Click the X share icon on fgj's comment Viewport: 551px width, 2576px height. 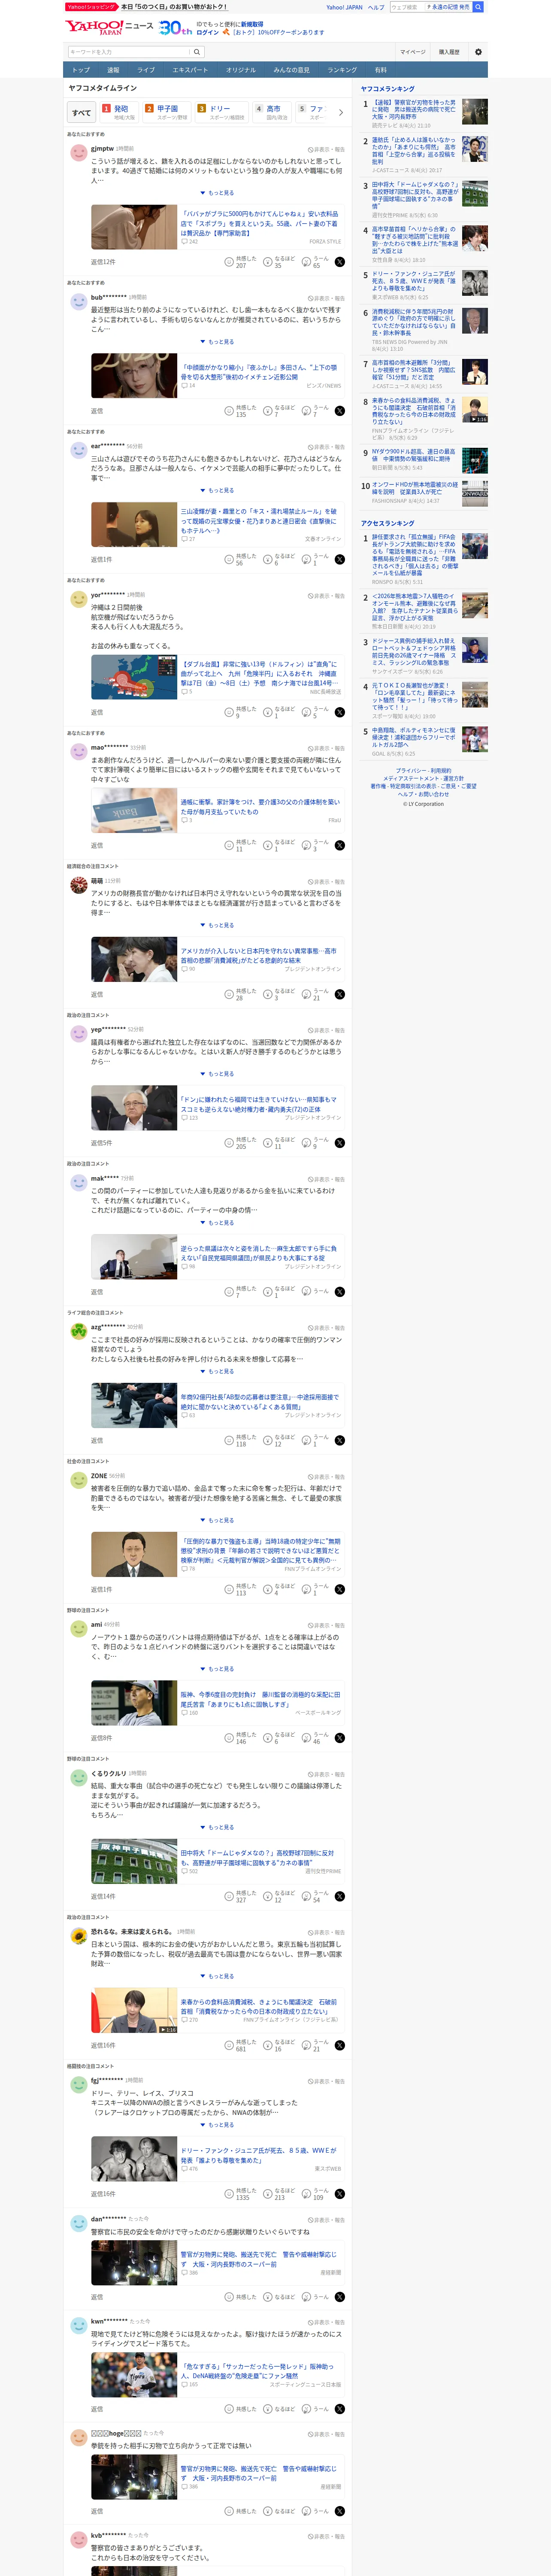point(340,2194)
